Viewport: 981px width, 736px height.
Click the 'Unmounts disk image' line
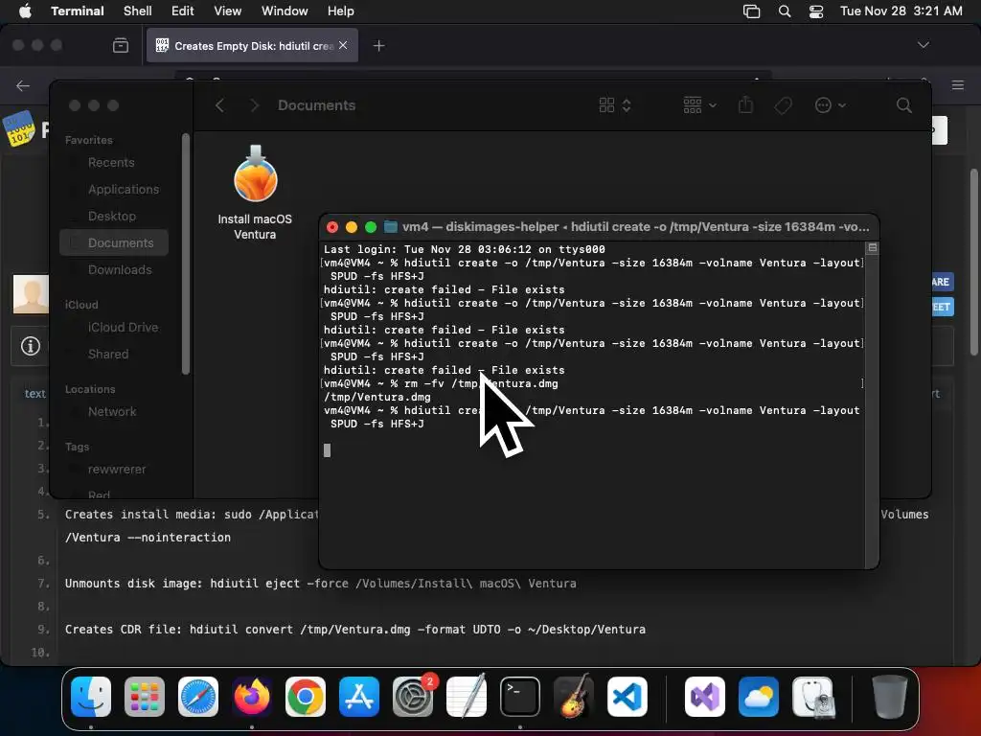click(320, 584)
